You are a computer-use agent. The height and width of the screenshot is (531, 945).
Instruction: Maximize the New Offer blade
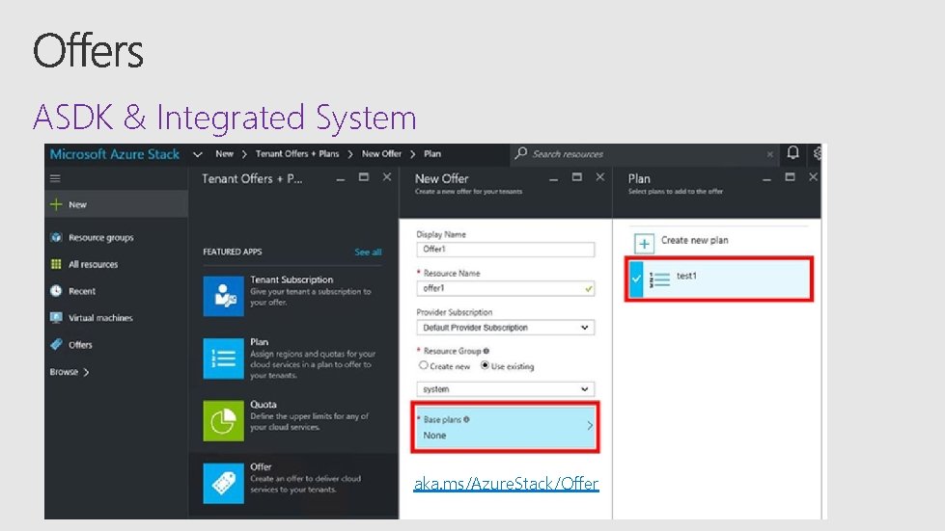[577, 176]
